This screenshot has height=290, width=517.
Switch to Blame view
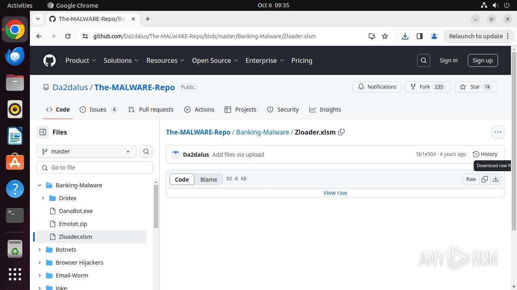coord(209,179)
